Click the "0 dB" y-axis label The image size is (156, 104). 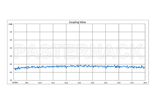(x=10, y=24)
